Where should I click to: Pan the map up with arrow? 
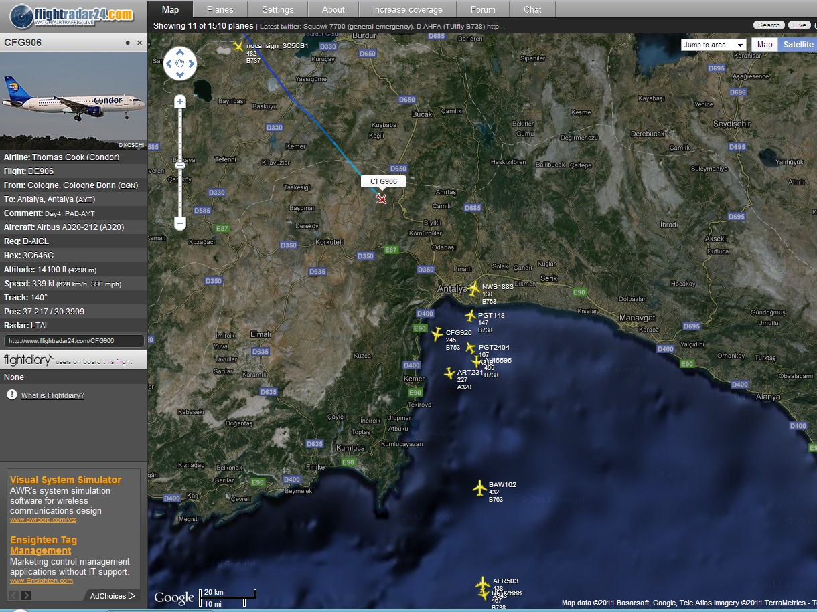pos(179,53)
